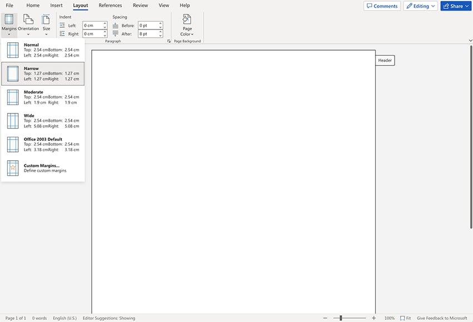The height and width of the screenshot is (322, 473).
Task: Open the Help tab
Action: [x=185, y=6]
